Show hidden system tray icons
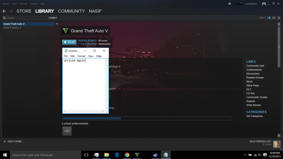The image size is (283, 159). (245, 155)
